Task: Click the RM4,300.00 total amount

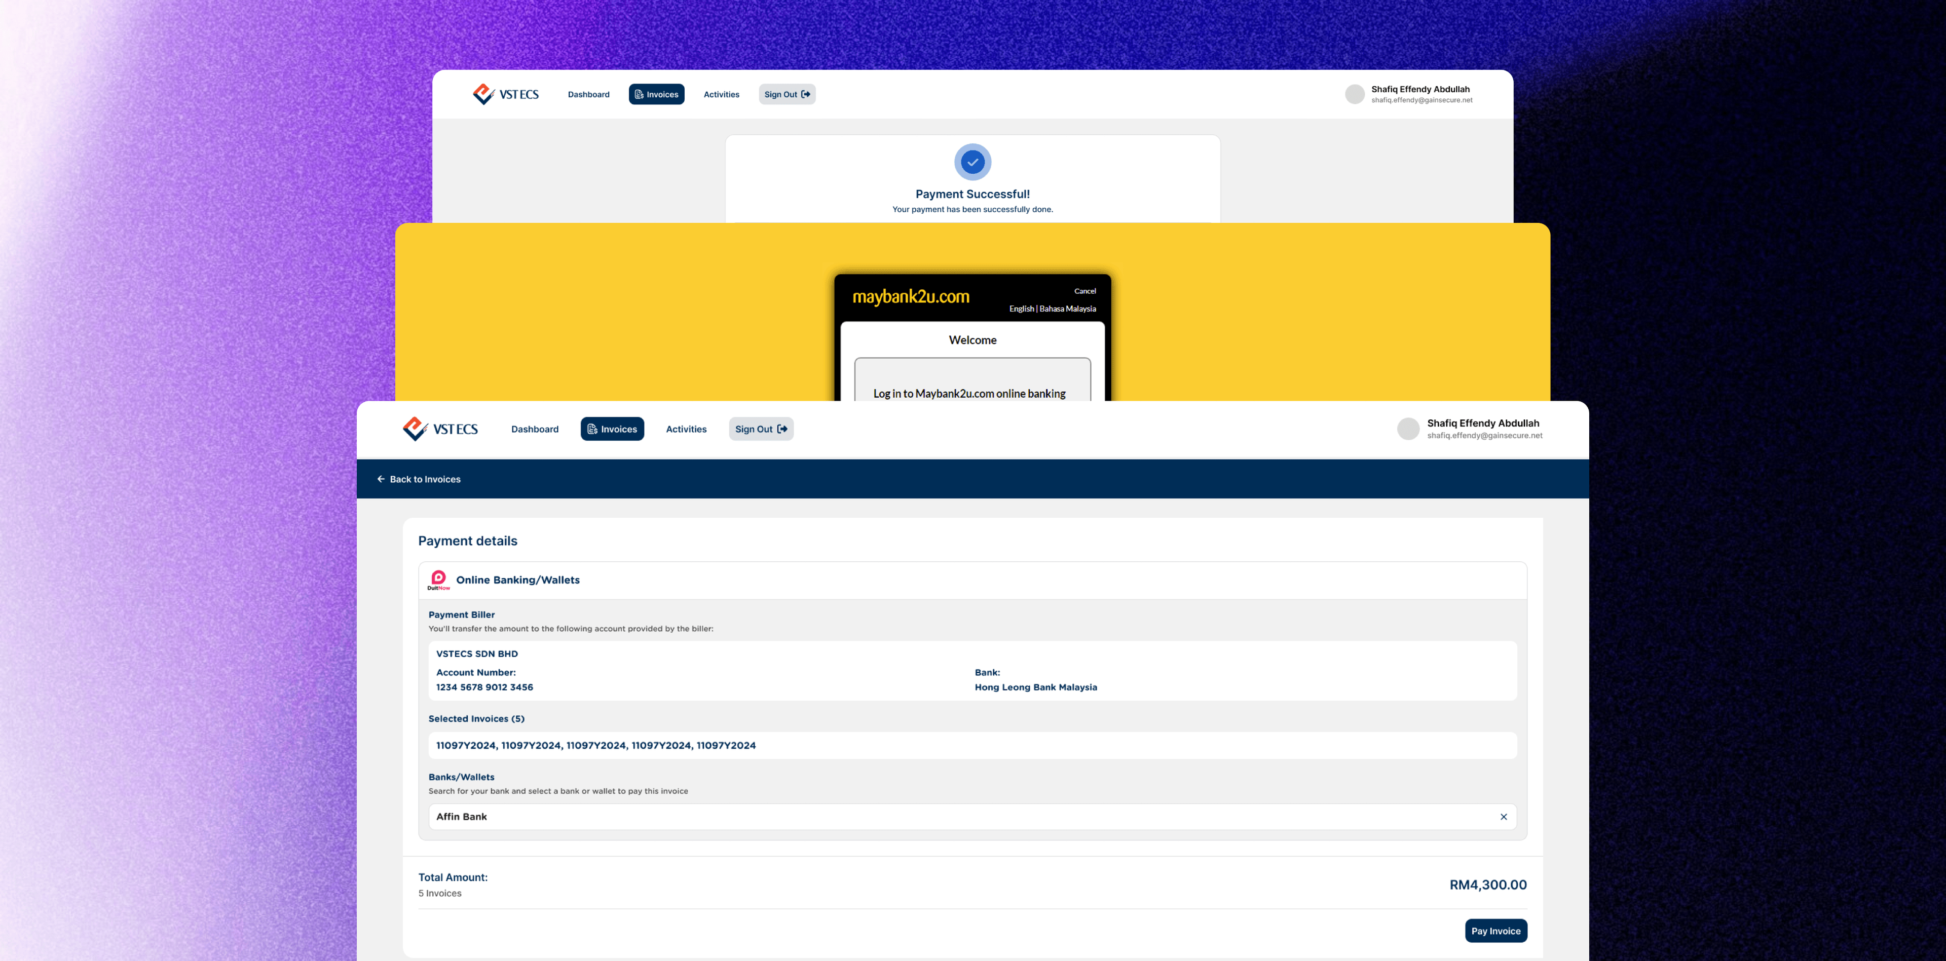Action: [x=1487, y=885]
